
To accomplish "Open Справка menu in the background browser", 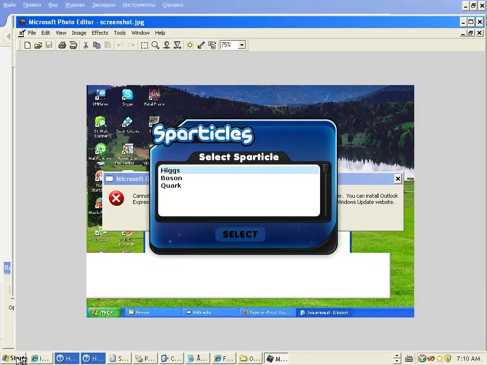I will [173, 5].
